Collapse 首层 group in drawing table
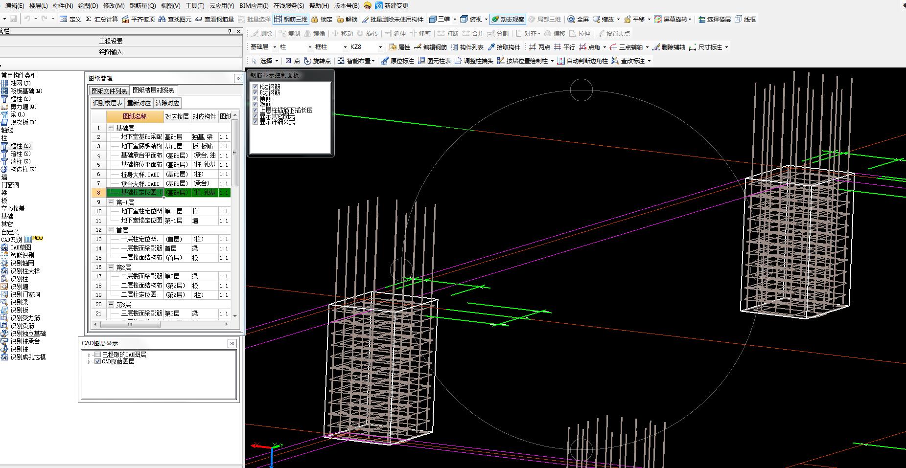The width and height of the screenshot is (906, 468). coord(111,230)
